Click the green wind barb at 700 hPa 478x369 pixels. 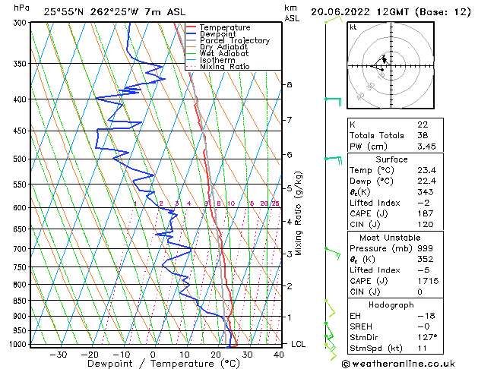coord(333,254)
